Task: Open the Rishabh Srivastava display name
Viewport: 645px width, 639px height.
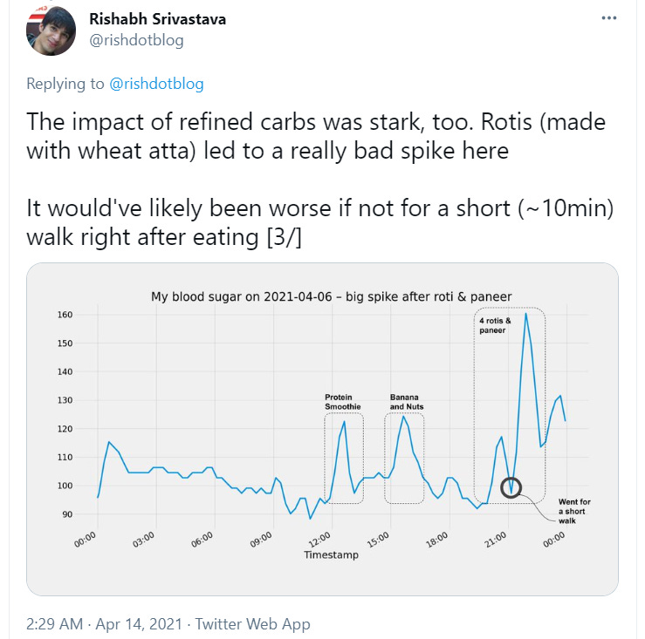Action: pyautogui.click(x=158, y=19)
